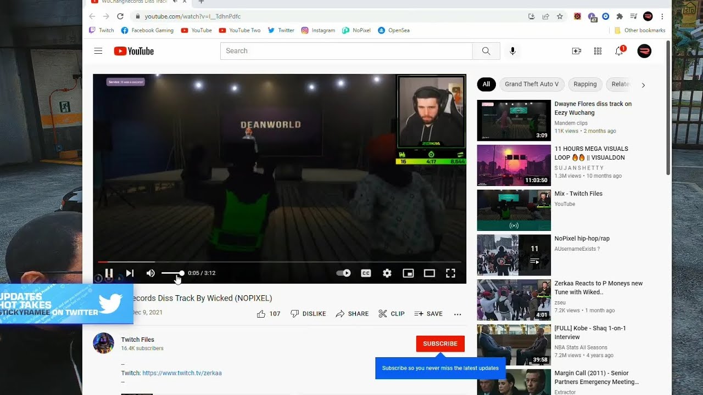Like the video with thumbs up
Screen dimensions: 703x395
click(269, 314)
